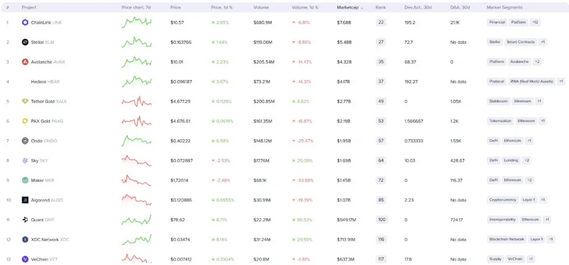The width and height of the screenshot is (569, 265).
Task: Expand Avalanche's +2 more segments tag
Action: [x=537, y=62]
